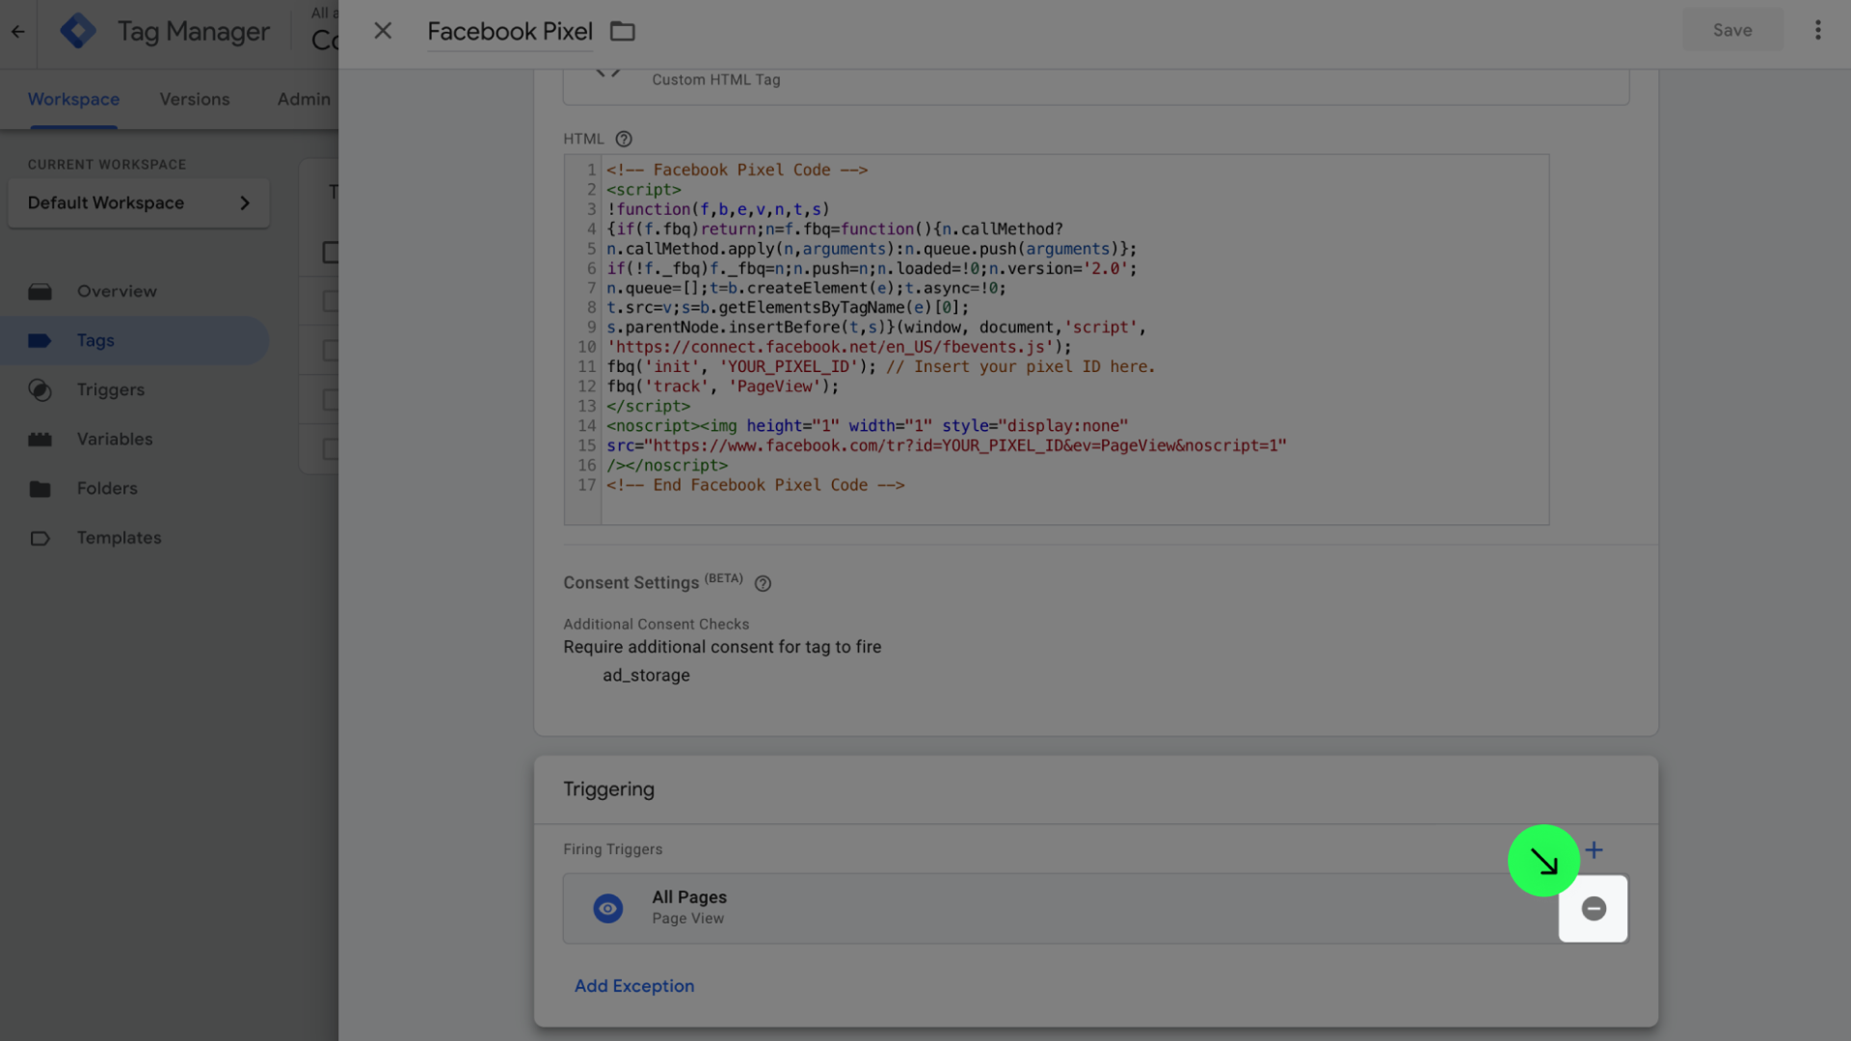Click the HTML help question mark icon
The image size is (1851, 1041).
click(x=624, y=139)
